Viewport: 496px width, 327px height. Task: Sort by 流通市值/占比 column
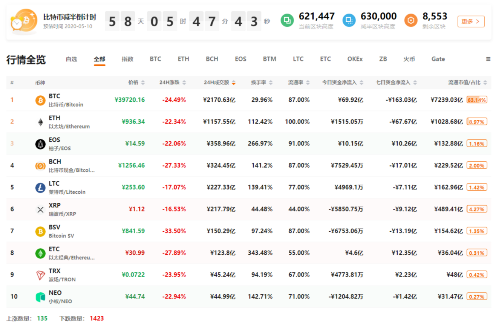click(x=467, y=83)
